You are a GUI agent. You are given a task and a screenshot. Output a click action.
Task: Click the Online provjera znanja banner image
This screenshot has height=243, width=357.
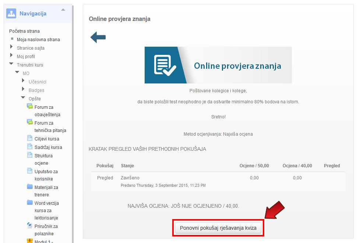(x=218, y=65)
